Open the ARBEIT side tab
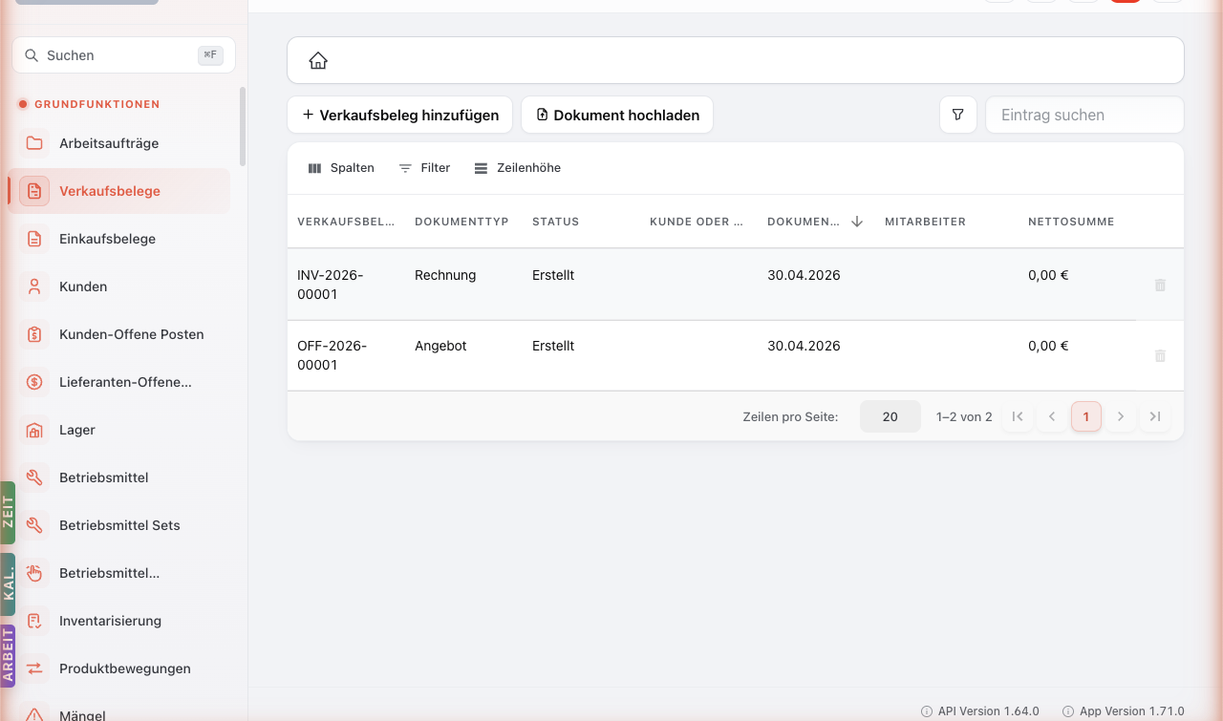Image resolution: width=1223 pixels, height=721 pixels. click(x=8, y=656)
